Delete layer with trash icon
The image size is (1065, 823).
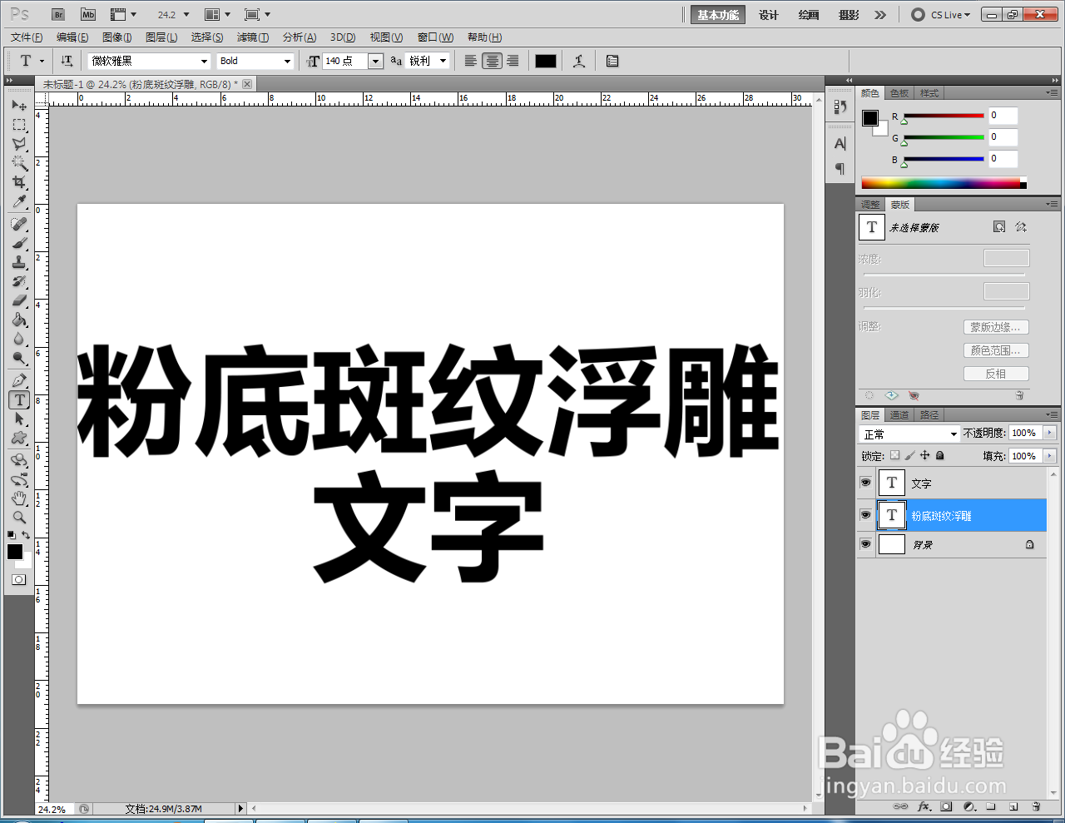[x=1036, y=806]
